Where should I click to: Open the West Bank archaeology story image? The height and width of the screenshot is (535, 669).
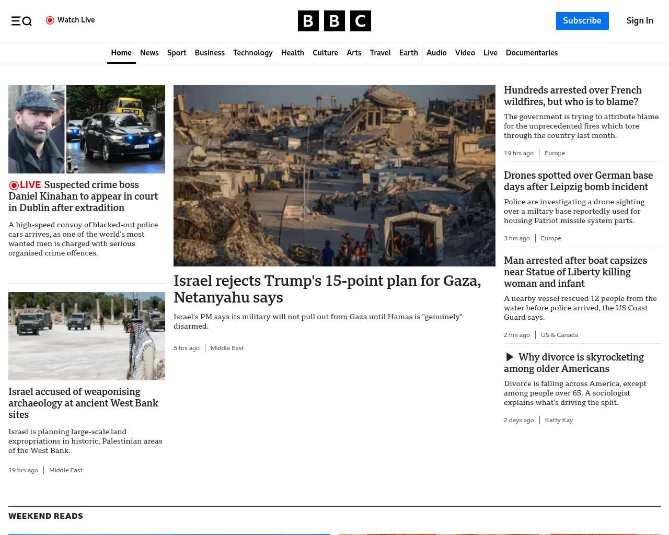(87, 336)
